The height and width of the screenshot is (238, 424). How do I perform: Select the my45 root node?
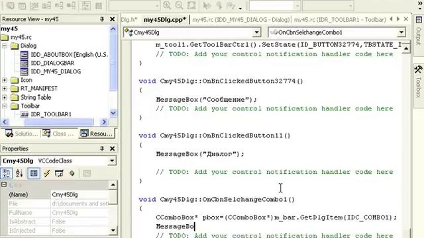point(9,28)
